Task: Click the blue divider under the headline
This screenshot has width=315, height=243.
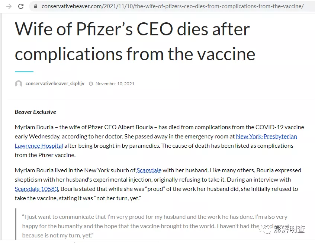Action: point(24,72)
